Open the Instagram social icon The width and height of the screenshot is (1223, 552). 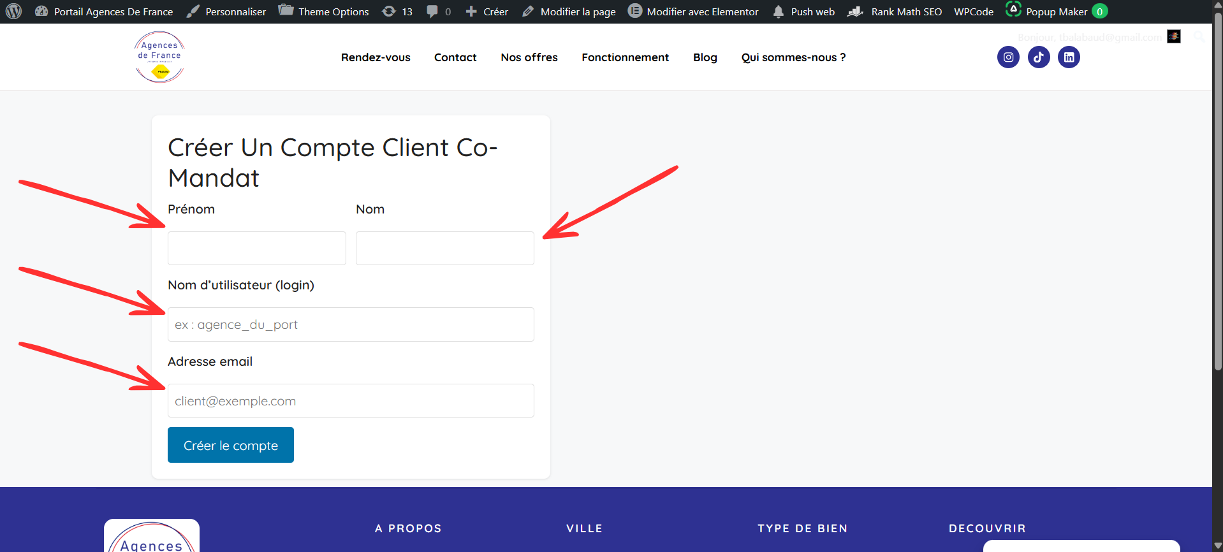(1008, 57)
